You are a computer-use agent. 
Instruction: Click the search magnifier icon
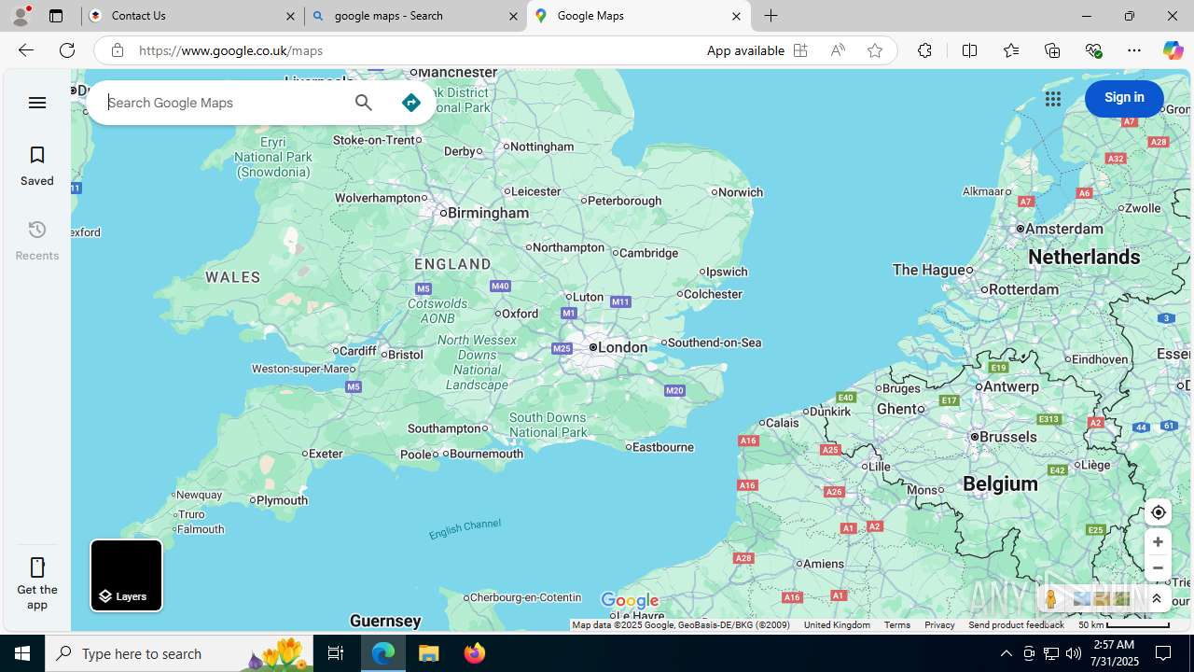(364, 103)
